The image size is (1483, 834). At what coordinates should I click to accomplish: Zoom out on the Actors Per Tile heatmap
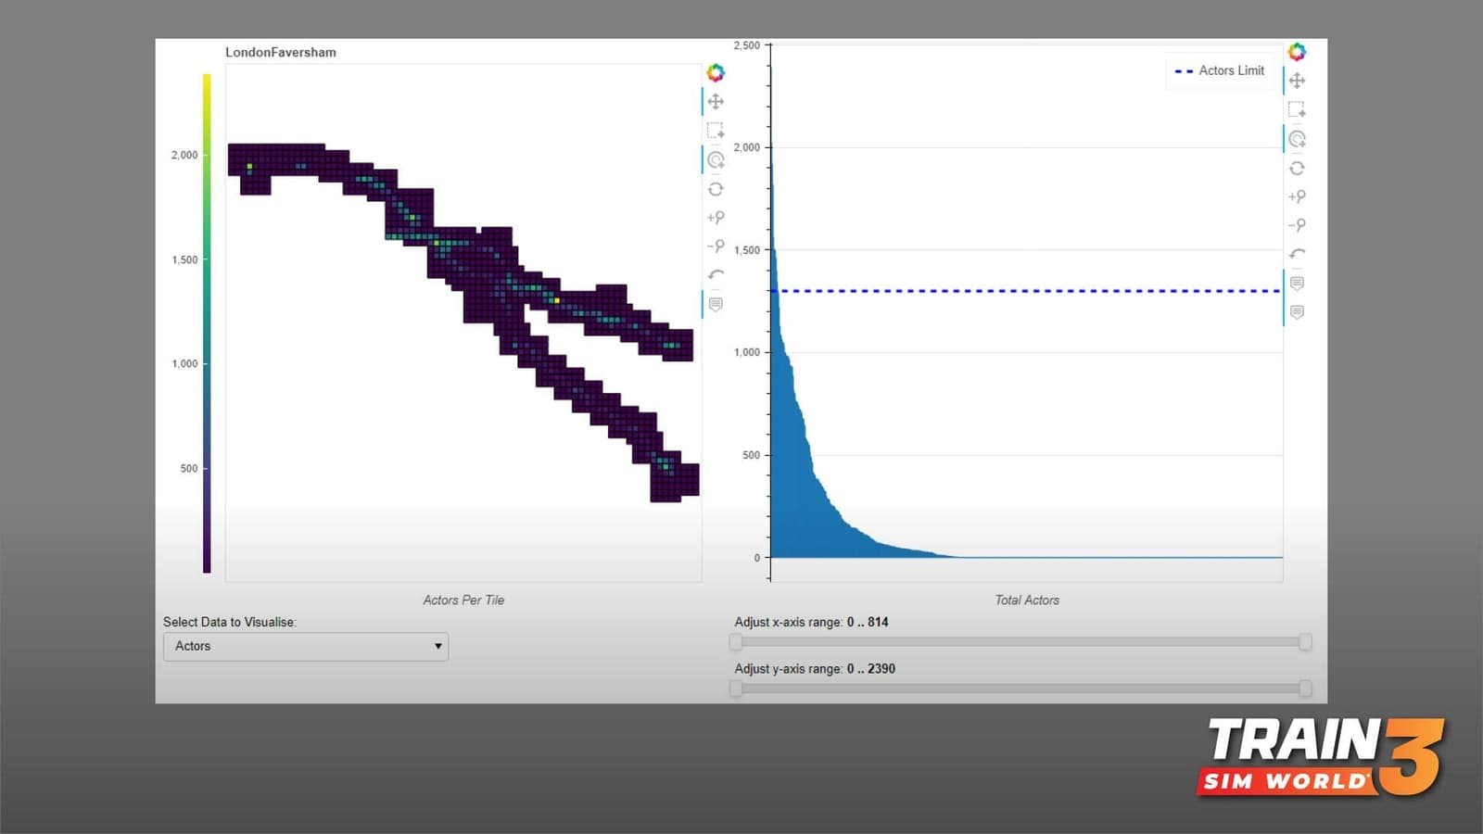click(716, 246)
